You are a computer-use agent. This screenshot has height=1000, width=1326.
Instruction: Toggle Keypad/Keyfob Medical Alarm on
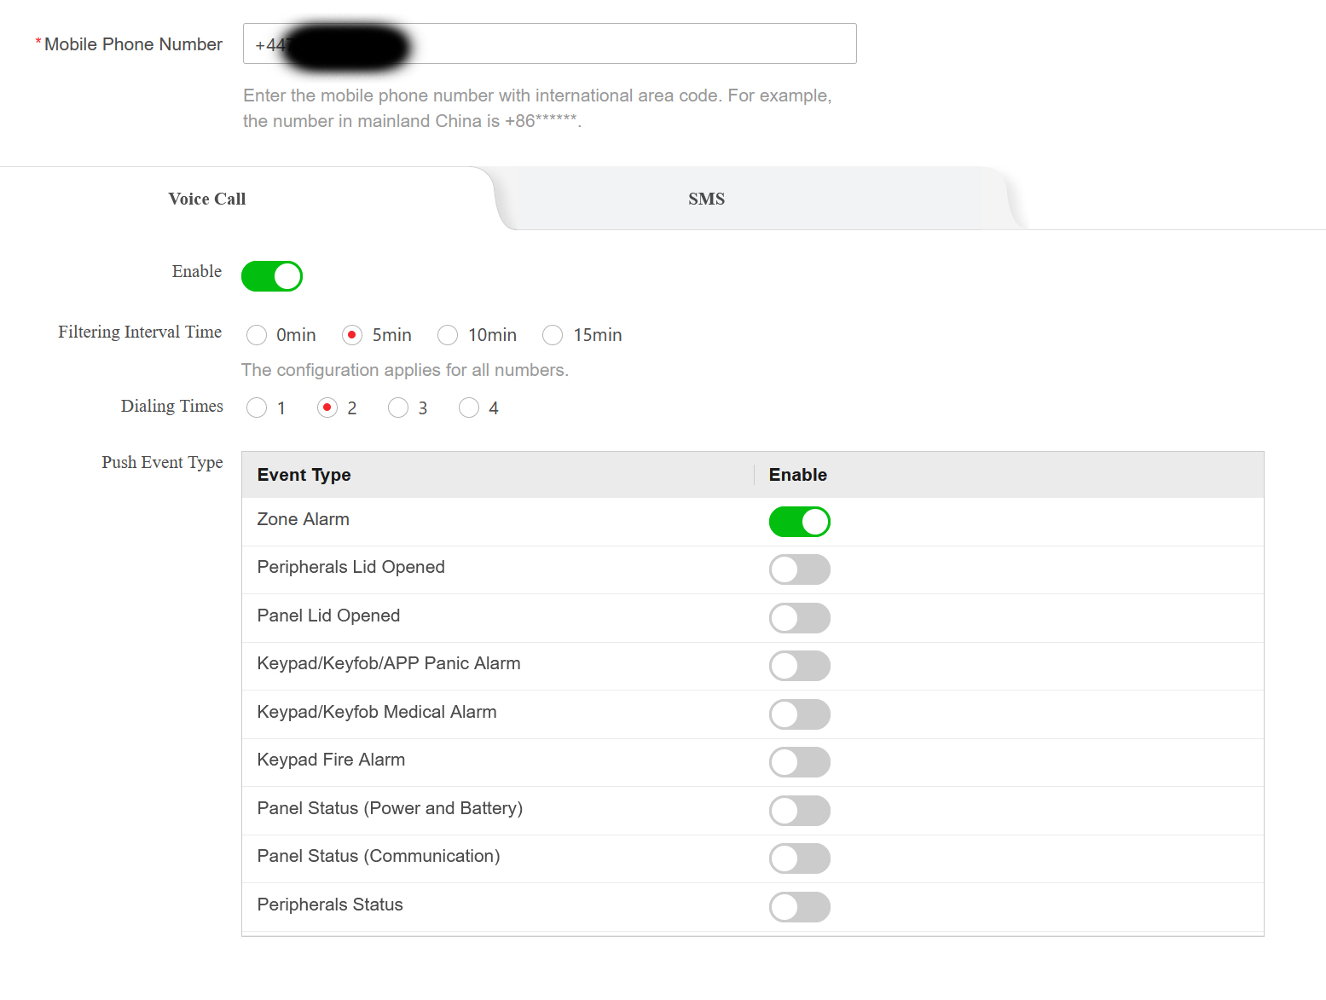click(799, 714)
